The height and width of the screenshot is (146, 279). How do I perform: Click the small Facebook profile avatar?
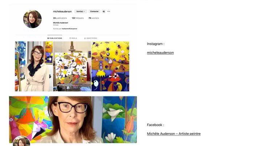click(21, 141)
